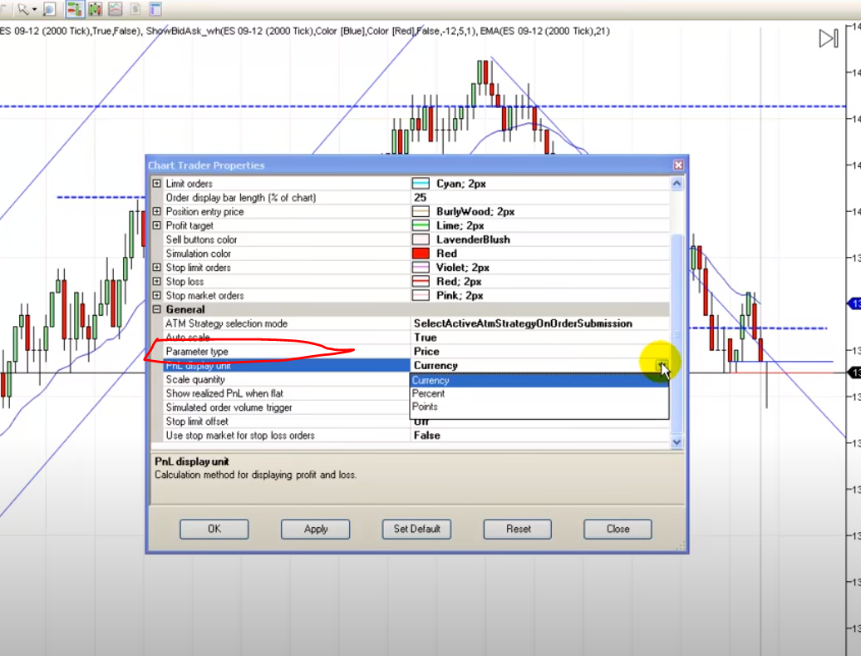This screenshot has height=656, width=861.
Task: Click the buy/sell order markers toolbar icon
Action: [95, 8]
